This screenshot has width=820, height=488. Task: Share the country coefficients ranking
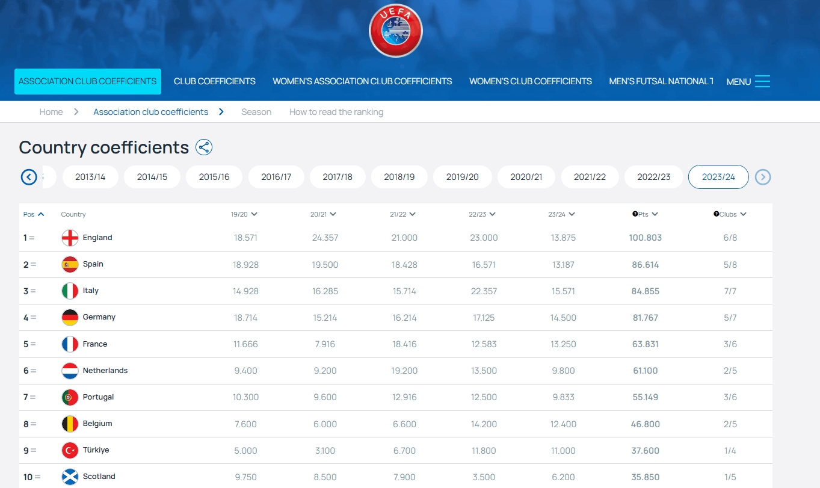point(204,147)
